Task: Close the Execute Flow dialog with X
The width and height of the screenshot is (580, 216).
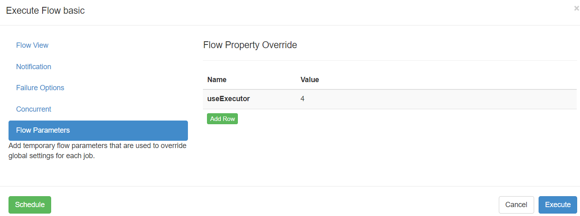Action: click(x=576, y=8)
